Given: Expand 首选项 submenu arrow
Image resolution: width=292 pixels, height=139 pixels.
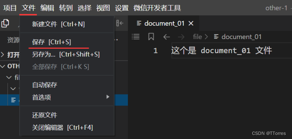Looking at the screenshot, I should click(x=108, y=97).
